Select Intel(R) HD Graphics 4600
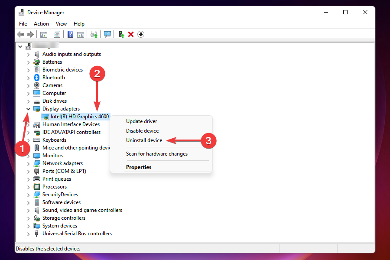Screen dimensions: 390x260 coord(80,117)
